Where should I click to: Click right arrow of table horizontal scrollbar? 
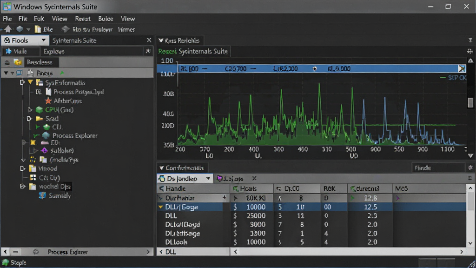[462, 252]
